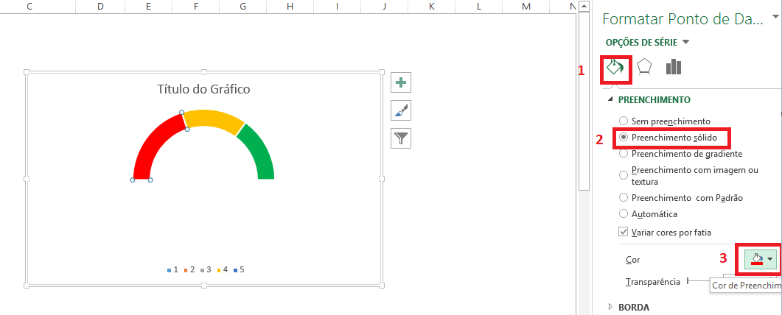Select 'Preenchimento de gradiente' radio option
The height and width of the screenshot is (315, 782).
pos(624,154)
